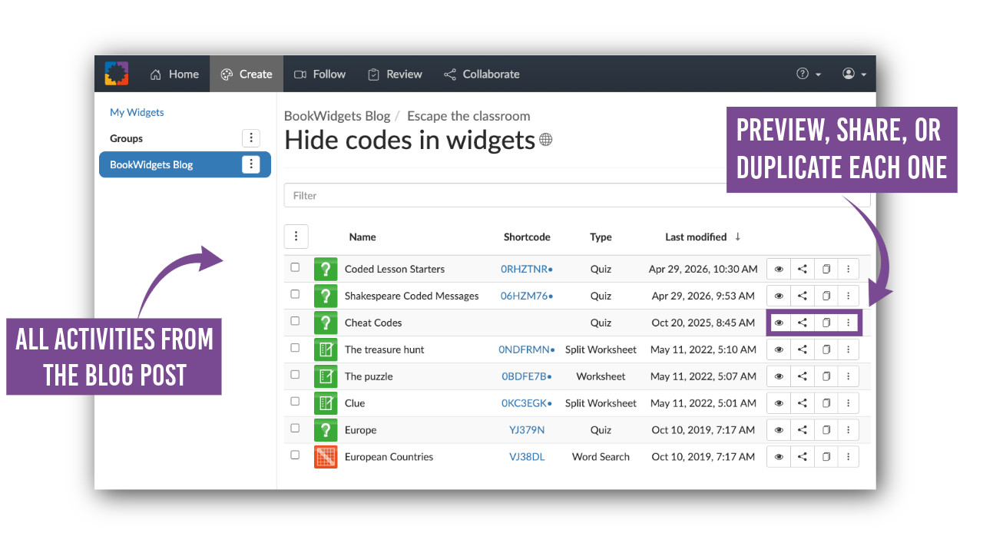Image resolution: width=983 pixels, height=553 pixels.
Task: Duplicate Shakespeare Coded Messages widget
Action: [826, 296]
